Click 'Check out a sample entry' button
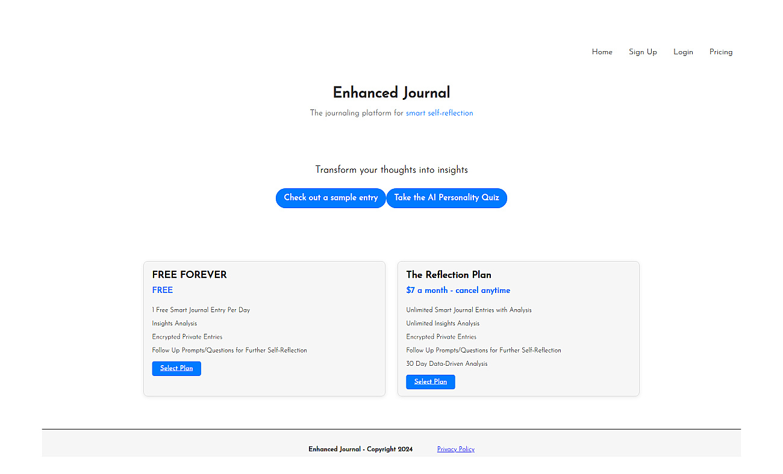 tap(331, 198)
